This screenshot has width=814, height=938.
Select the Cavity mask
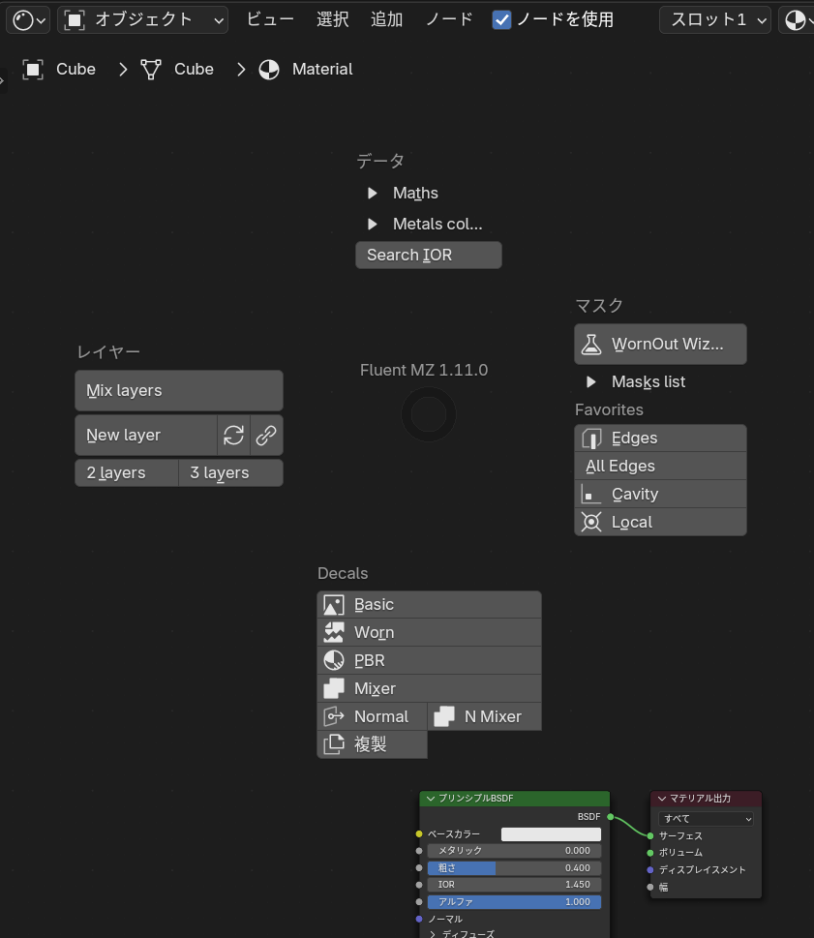tap(660, 495)
